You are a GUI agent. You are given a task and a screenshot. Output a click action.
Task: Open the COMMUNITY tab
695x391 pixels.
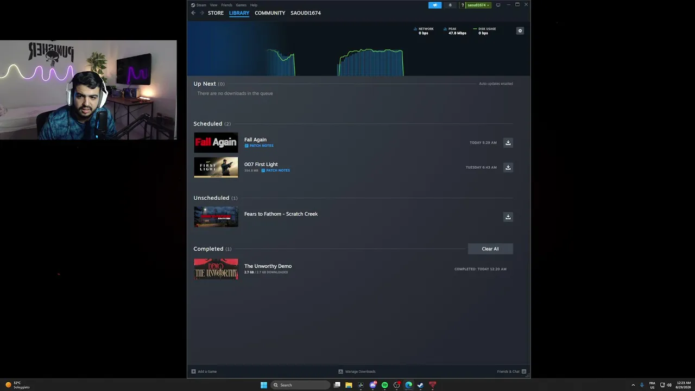pyautogui.click(x=270, y=13)
